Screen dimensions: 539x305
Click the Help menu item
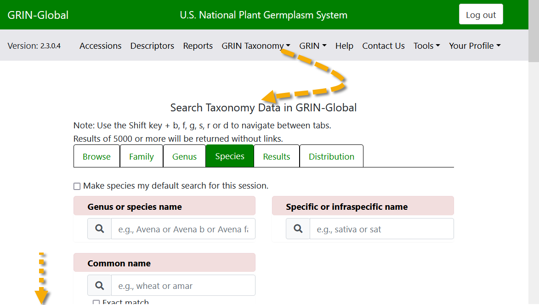[x=344, y=46]
